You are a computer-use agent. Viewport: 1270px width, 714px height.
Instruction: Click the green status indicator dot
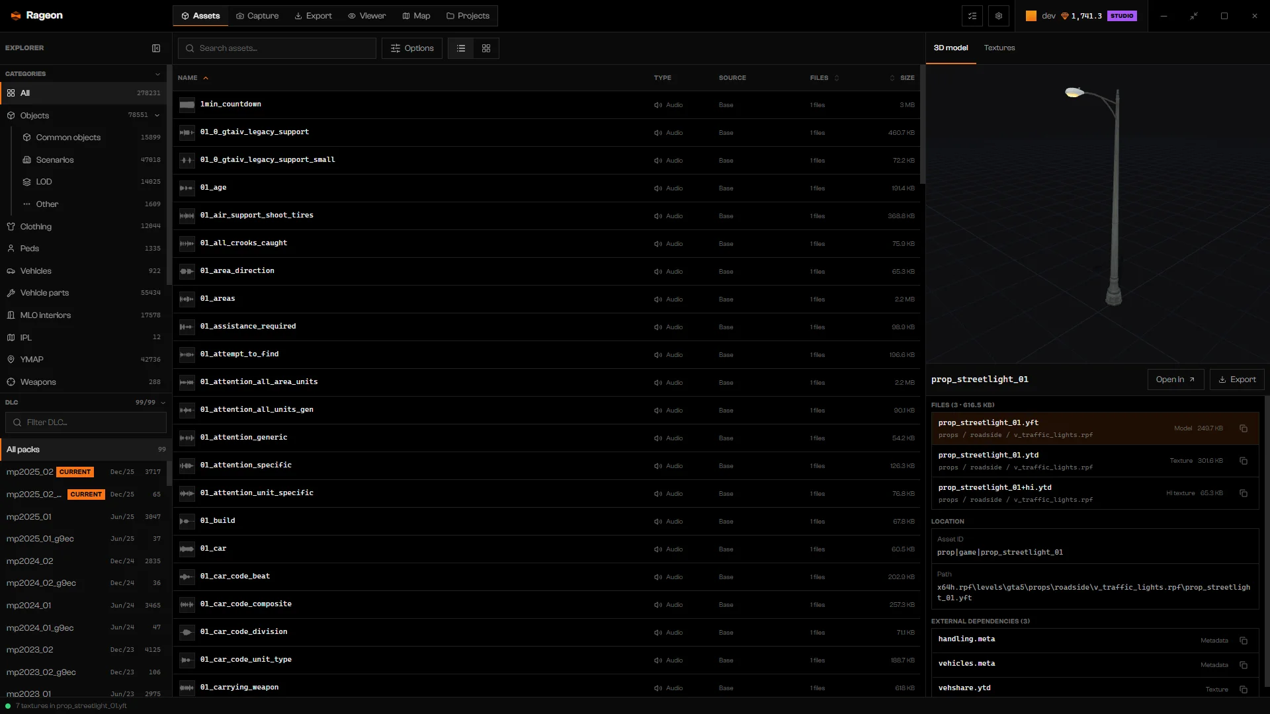8,706
